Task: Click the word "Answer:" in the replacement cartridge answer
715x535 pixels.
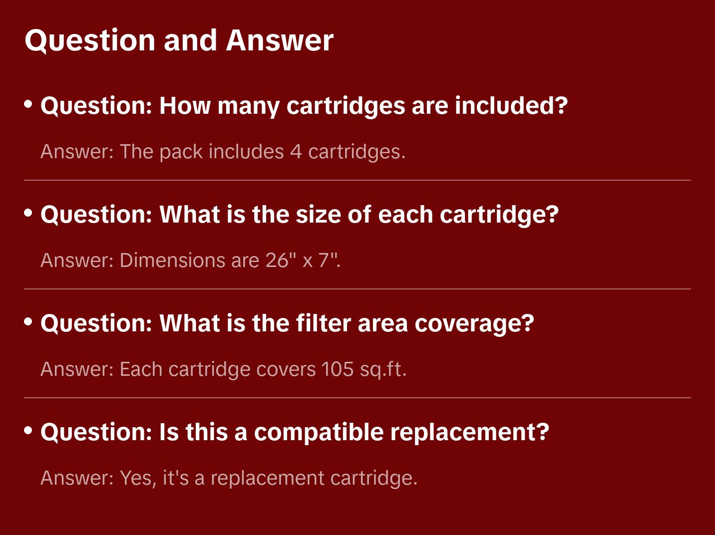Action: 77,478
